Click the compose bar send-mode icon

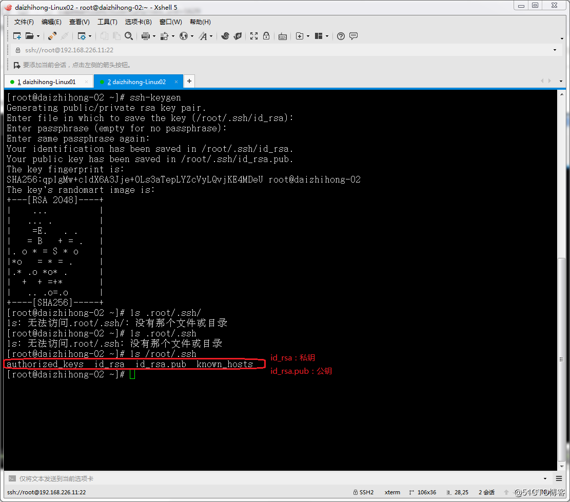(x=12, y=479)
